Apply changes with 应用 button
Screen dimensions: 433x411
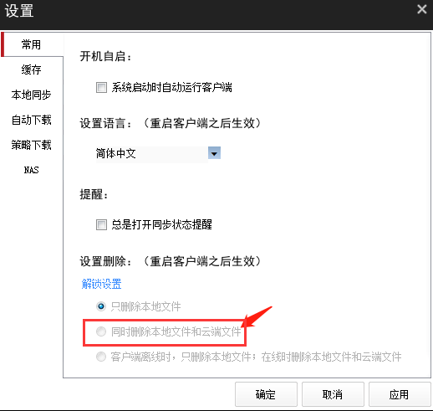[400, 394]
